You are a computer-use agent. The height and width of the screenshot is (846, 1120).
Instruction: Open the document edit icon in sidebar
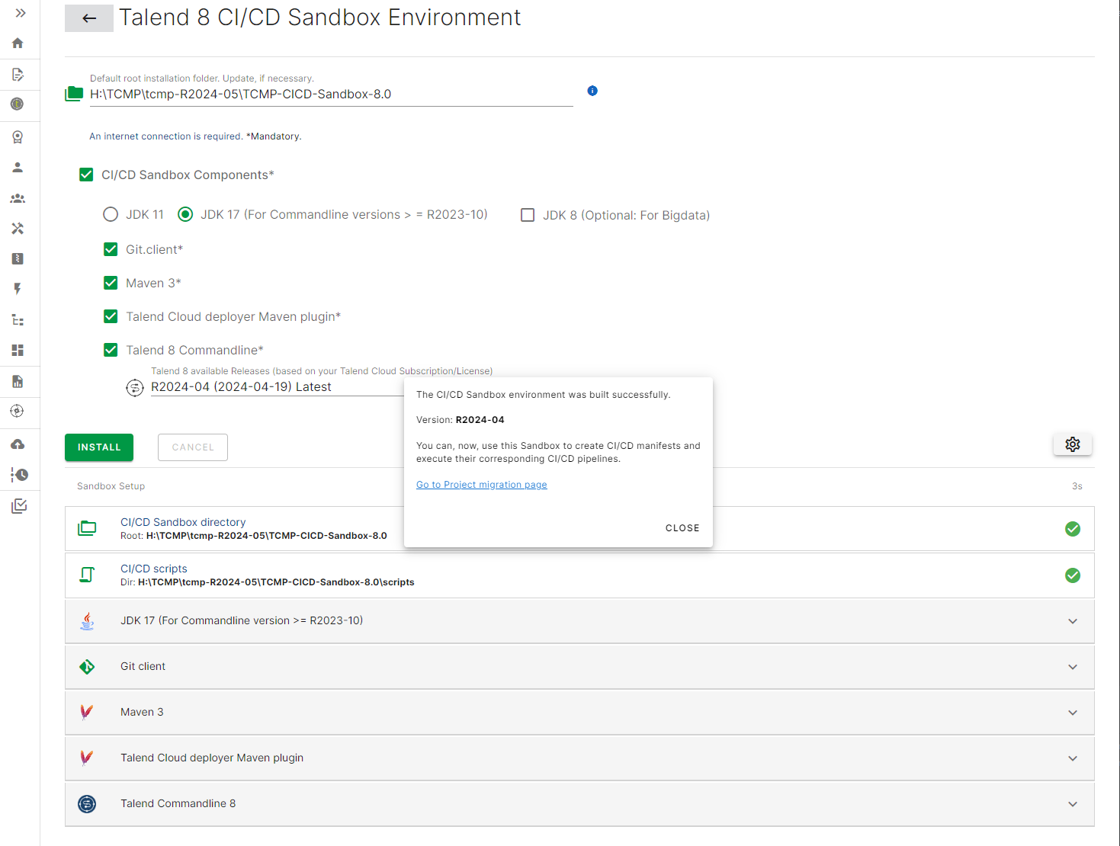pyautogui.click(x=18, y=74)
